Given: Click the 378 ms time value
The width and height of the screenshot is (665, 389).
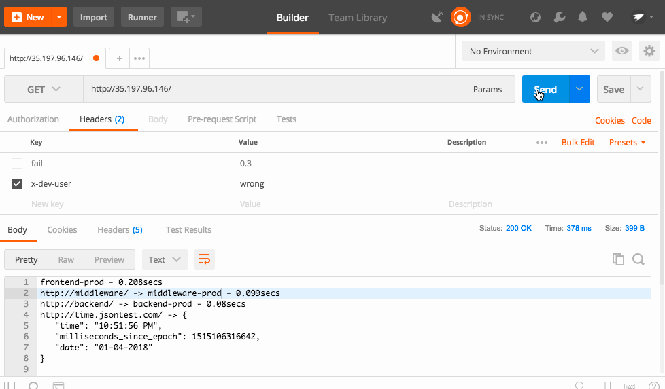Looking at the screenshot, I should (579, 229).
